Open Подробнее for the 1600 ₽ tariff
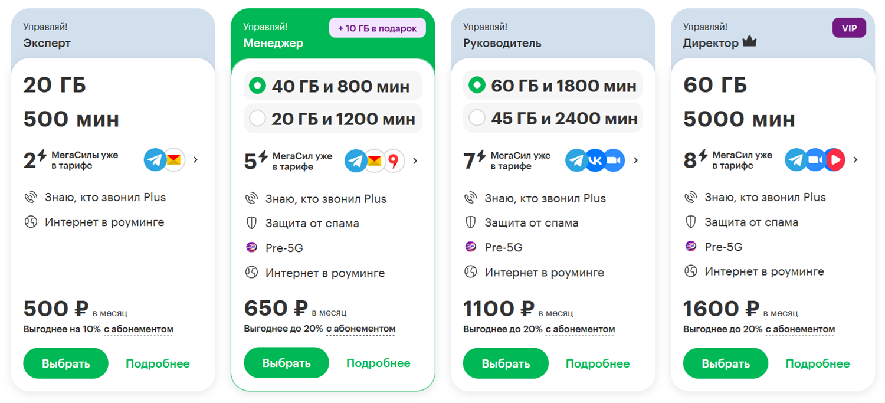Screen dimensions: 885x403 (817, 363)
